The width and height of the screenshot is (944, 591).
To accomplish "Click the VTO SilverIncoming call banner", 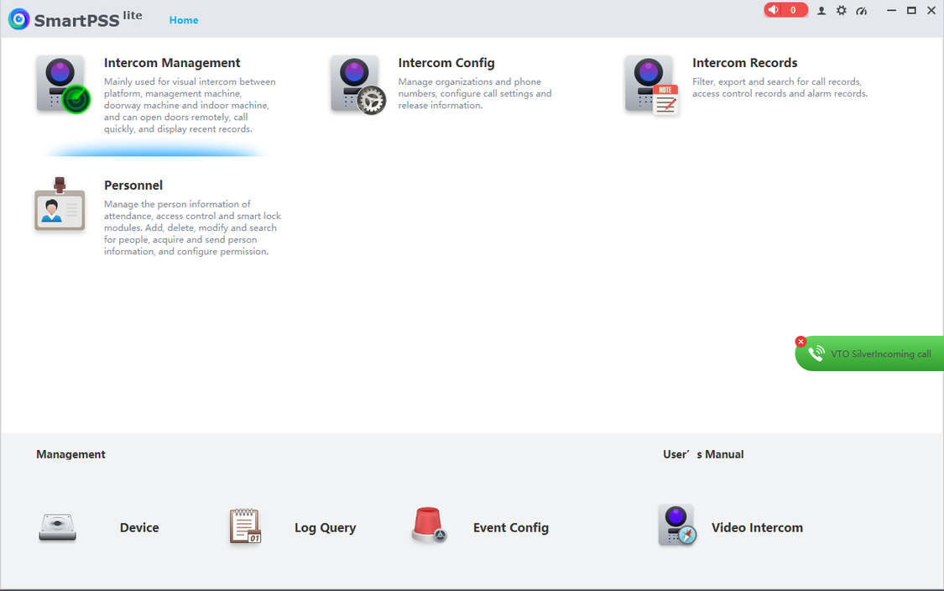I will click(869, 353).
